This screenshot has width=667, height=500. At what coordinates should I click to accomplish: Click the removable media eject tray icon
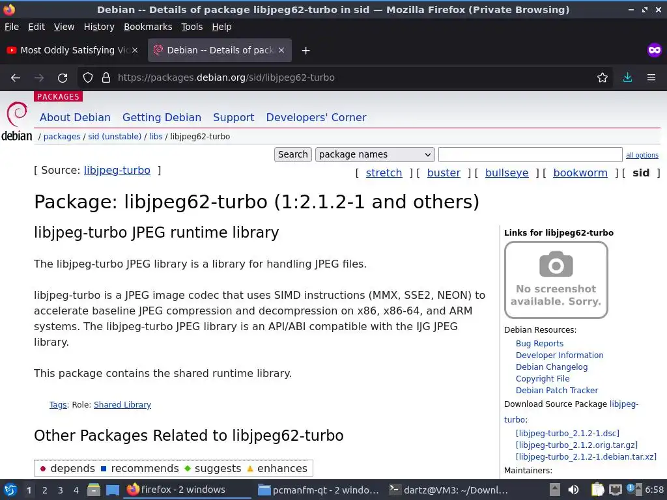tap(554, 490)
